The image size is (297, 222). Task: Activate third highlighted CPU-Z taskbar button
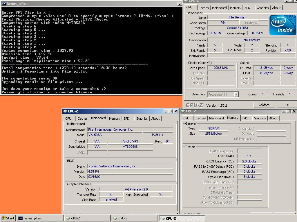click(x=182, y=218)
